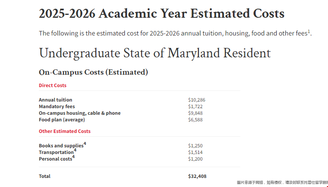
Task: Click footnote 4 after Personal costs
Action: point(74,157)
